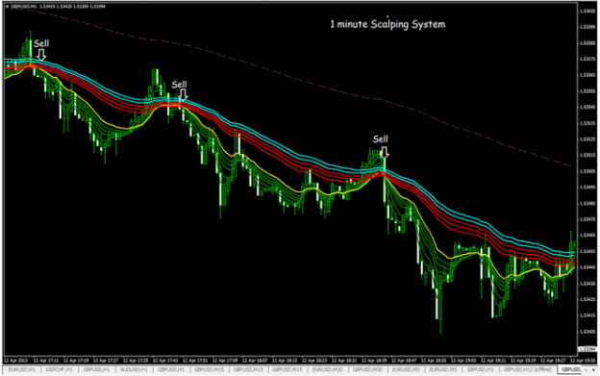Open the EURUSD,M30 chart tab

[x=327, y=369]
